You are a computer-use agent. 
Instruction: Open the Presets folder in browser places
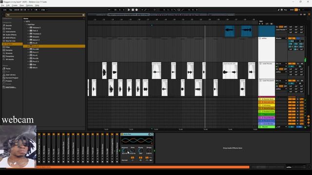tap(9, 81)
